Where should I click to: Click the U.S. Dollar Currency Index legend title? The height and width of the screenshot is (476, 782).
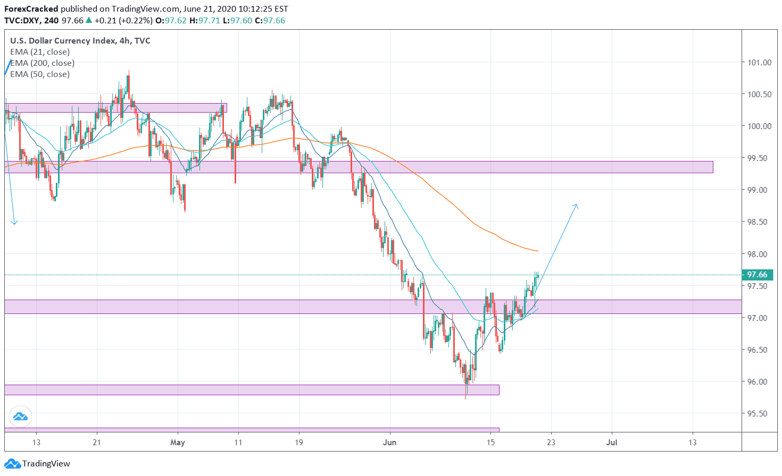tap(79, 40)
